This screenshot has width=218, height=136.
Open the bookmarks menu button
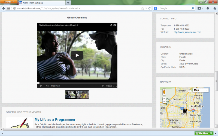pos(200,8)
